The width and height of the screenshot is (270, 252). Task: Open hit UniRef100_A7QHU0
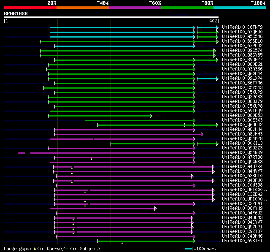[242, 32]
